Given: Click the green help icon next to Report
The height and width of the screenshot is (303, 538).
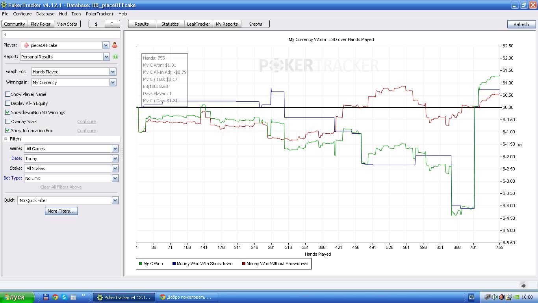Looking at the screenshot, I should 115,57.
